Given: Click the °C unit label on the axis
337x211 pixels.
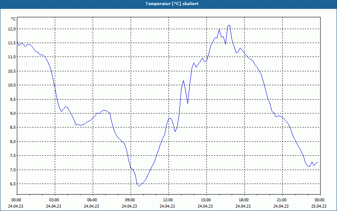Looking at the screenshot, I should pyautogui.click(x=13, y=19).
